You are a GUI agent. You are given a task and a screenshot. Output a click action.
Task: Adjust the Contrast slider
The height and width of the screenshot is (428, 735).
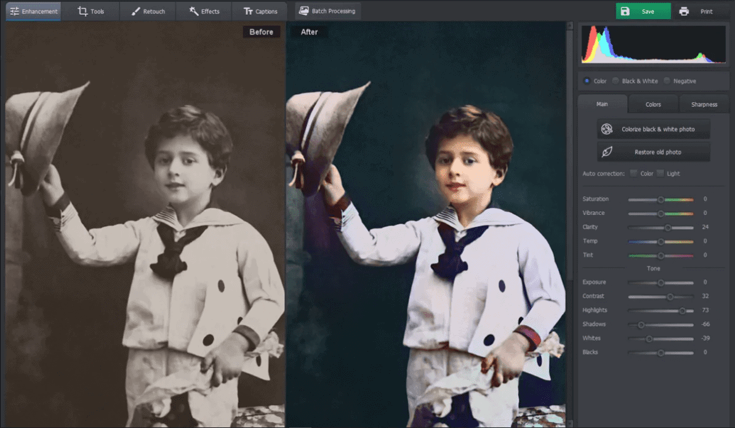pyautogui.click(x=661, y=297)
